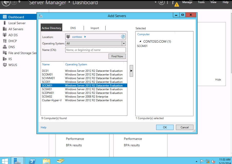The image size is (232, 164).
Task: Select SCSM02 in the server list
Action: click(x=47, y=97)
